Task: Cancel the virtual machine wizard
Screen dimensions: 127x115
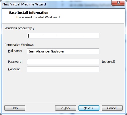Action: tap(112, 108)
